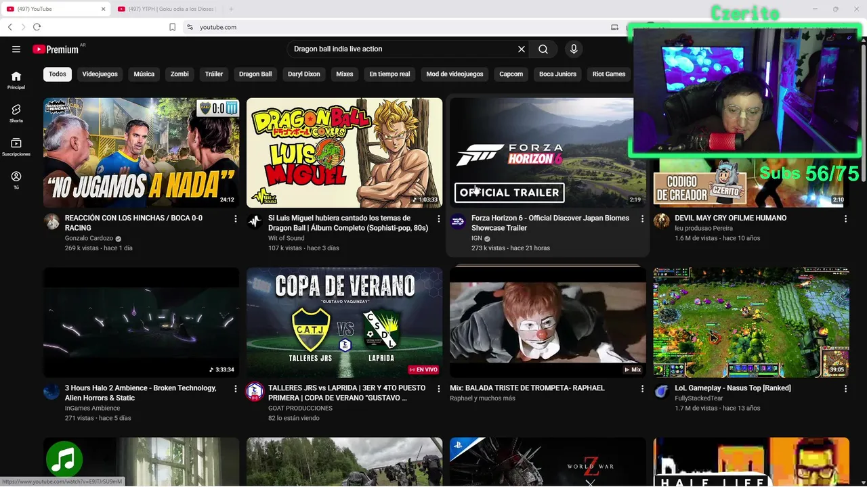Open Copa de Verano live thumbnail
The height and width of the screenshot is (487, 867).
tap(344, 323)
